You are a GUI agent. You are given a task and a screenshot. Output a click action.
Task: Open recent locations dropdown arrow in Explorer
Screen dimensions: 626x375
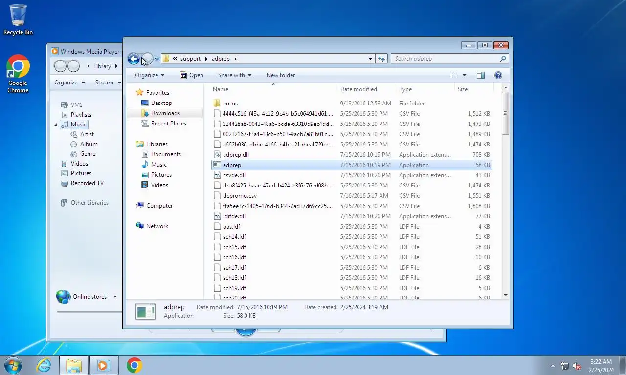pos(157,59)
